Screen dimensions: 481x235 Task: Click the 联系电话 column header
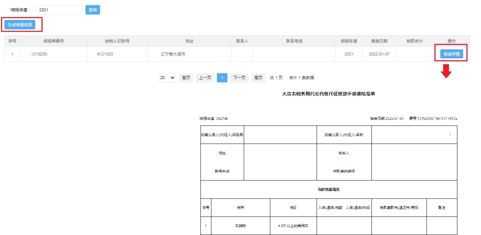pyautogui.click(x=294, y=41)
